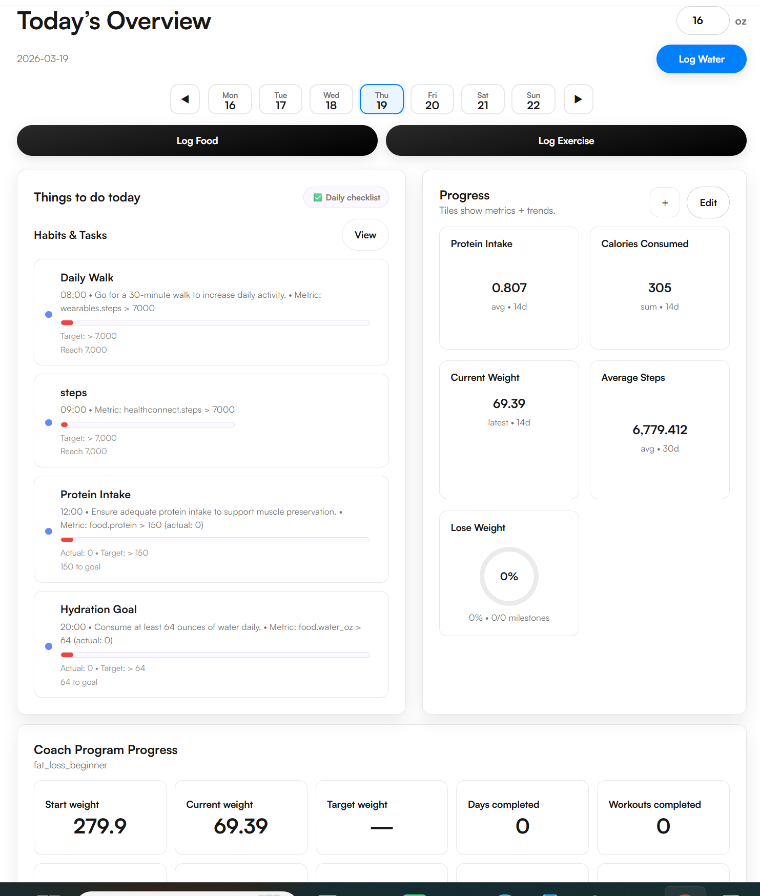Click the Log Water button
760x896 pixels.
[701, 59]
